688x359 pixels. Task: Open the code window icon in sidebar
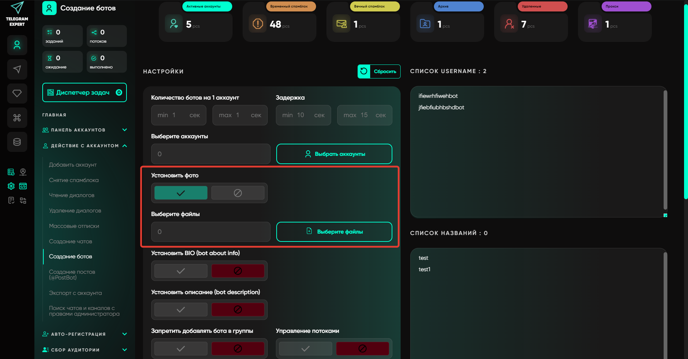tap(23, 186)
